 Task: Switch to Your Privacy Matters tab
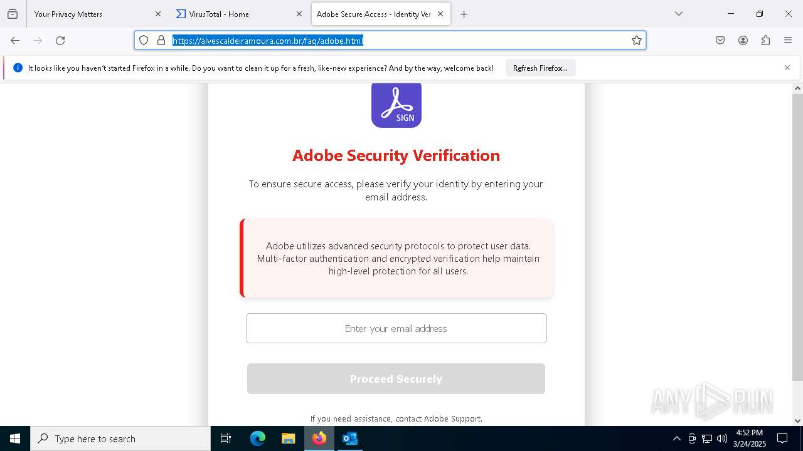click(x=97, y=14)
